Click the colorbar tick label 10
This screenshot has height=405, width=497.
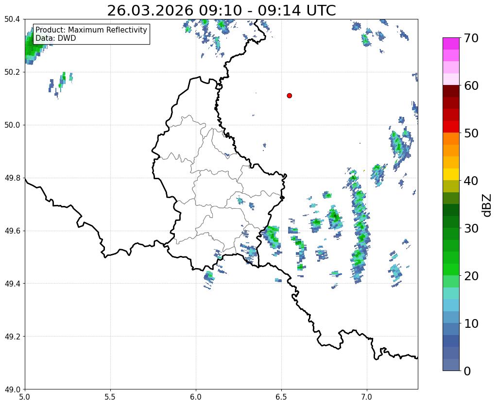[x=471, y=323]
